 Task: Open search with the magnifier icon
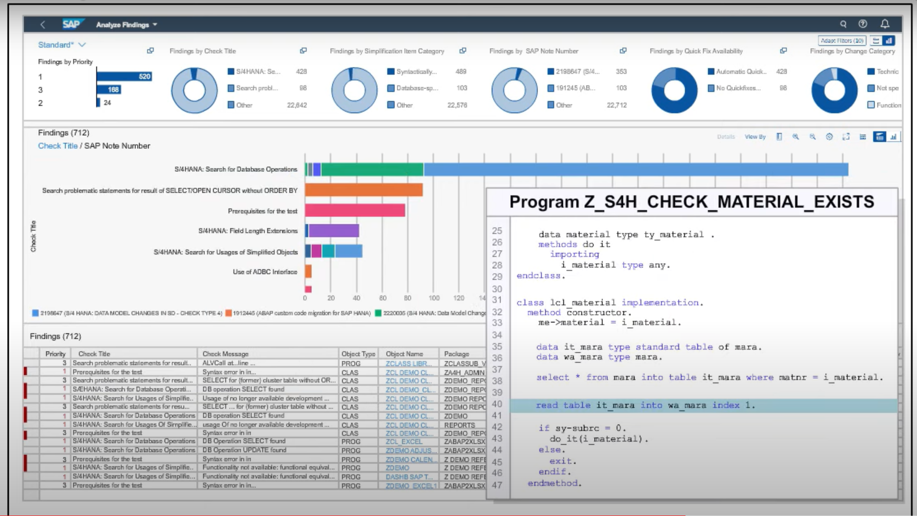(844, 24)
